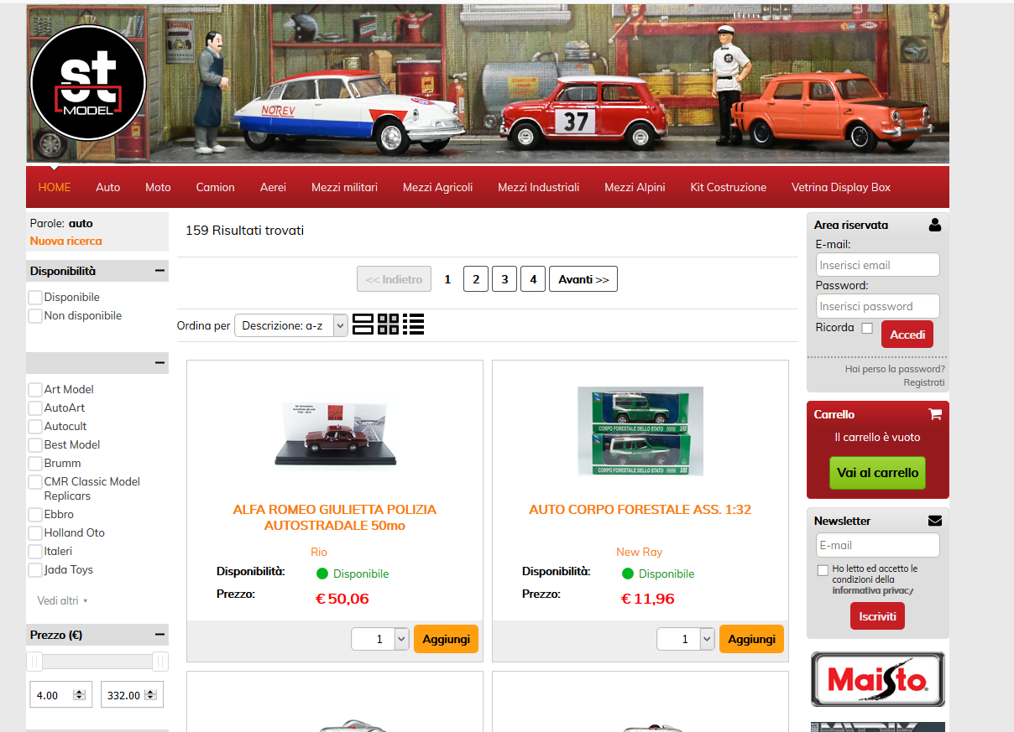Screen dimensions: 1014x732
Task: Check the CMR Classic Model Replicars filter
Action: point(35,482)
